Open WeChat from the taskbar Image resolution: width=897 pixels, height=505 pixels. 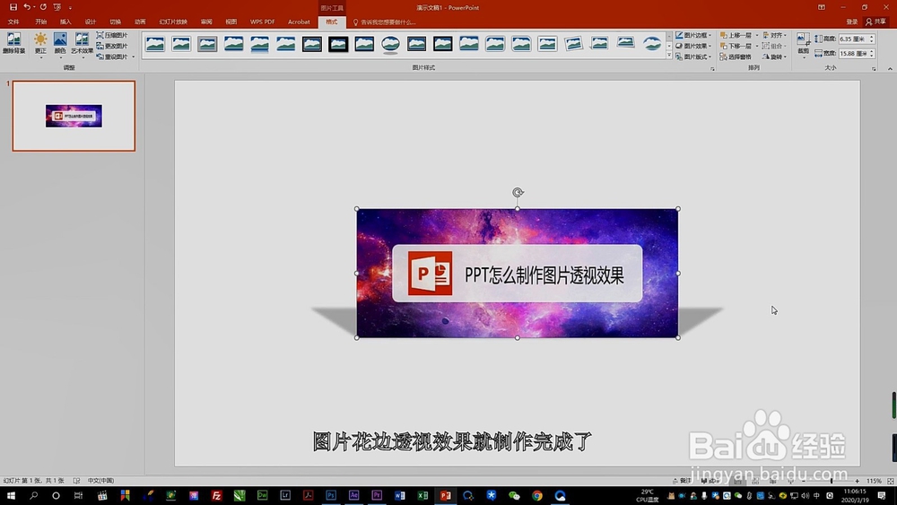(x=514, y=495)
